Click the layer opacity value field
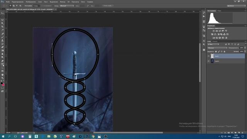This screenshot has width=247, height=139. pyautogui.click(x=242, y=48)
